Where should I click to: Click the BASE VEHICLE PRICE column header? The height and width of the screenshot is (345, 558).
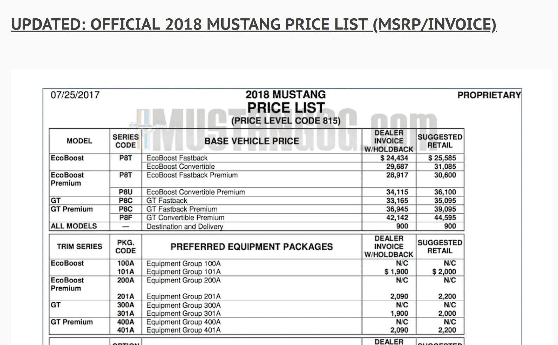(x=252, y=141)
